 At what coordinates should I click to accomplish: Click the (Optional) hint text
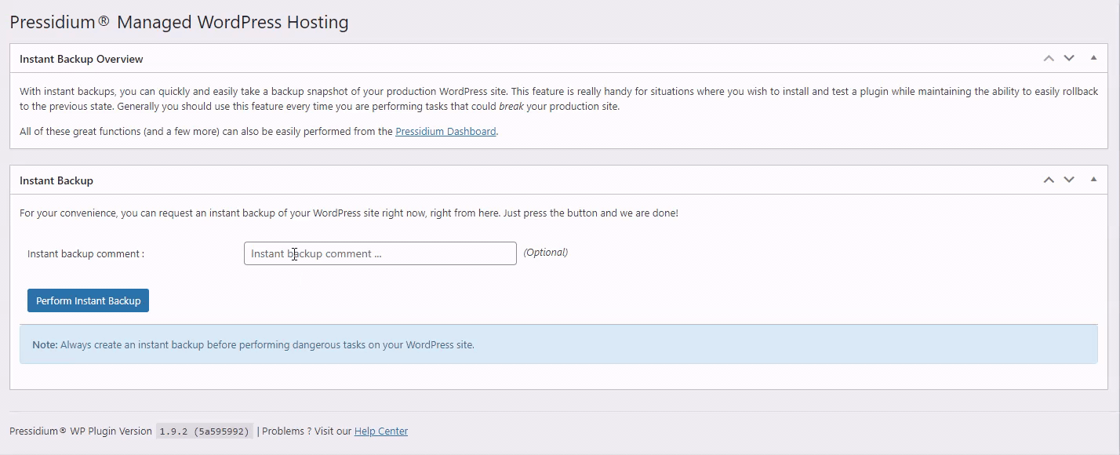coord(546,253)
